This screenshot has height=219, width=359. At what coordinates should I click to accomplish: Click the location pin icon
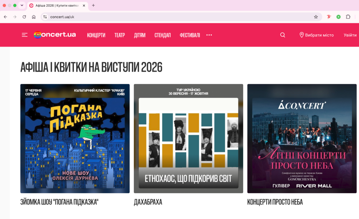click(302, 35)
